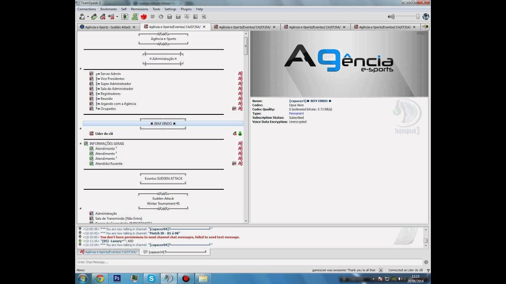506x284 pixels.
Task: Select the Ocupados channel
Action: (x=108, y=108)
